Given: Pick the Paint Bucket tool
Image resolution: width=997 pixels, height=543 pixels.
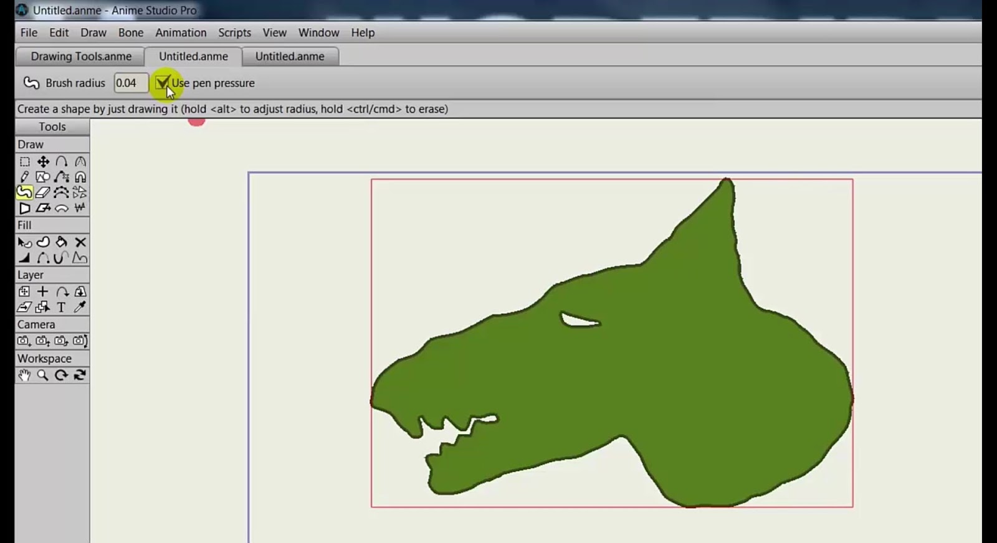Looking at the screenshot, I should click(62, 242).
